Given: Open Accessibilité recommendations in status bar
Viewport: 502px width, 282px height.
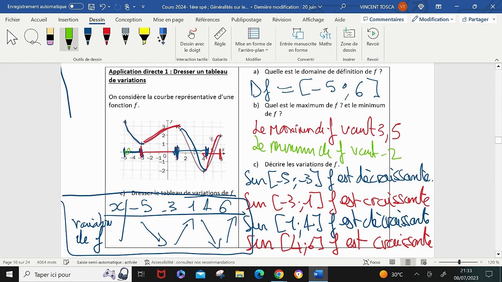Looking at the screenshot, I should pos(189,262).
